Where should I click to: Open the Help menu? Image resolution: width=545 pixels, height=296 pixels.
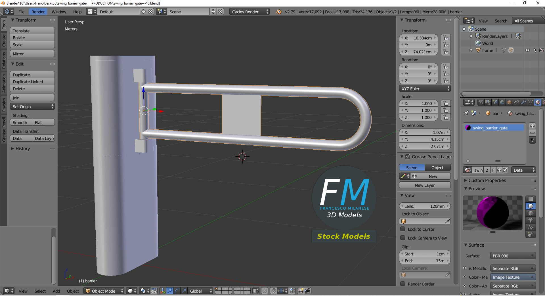tap(77, 12)
